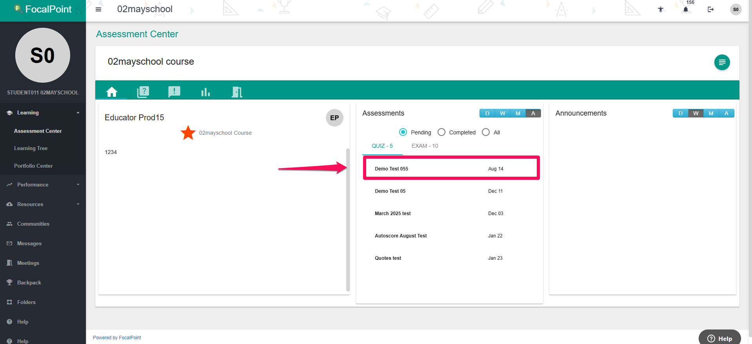Open Backpack sidebar item

(29, 282)
